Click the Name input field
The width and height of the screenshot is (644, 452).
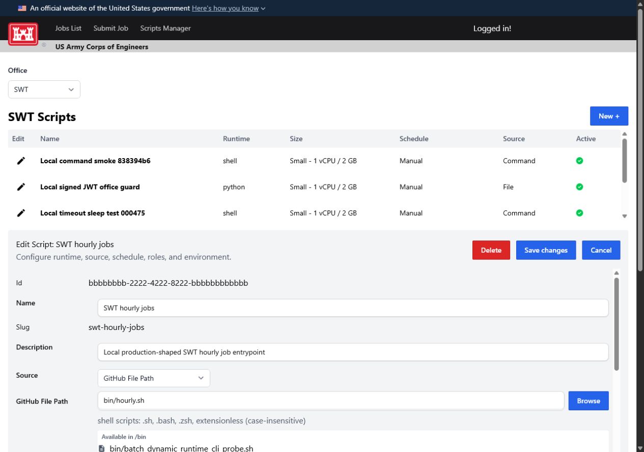point(353,308)
